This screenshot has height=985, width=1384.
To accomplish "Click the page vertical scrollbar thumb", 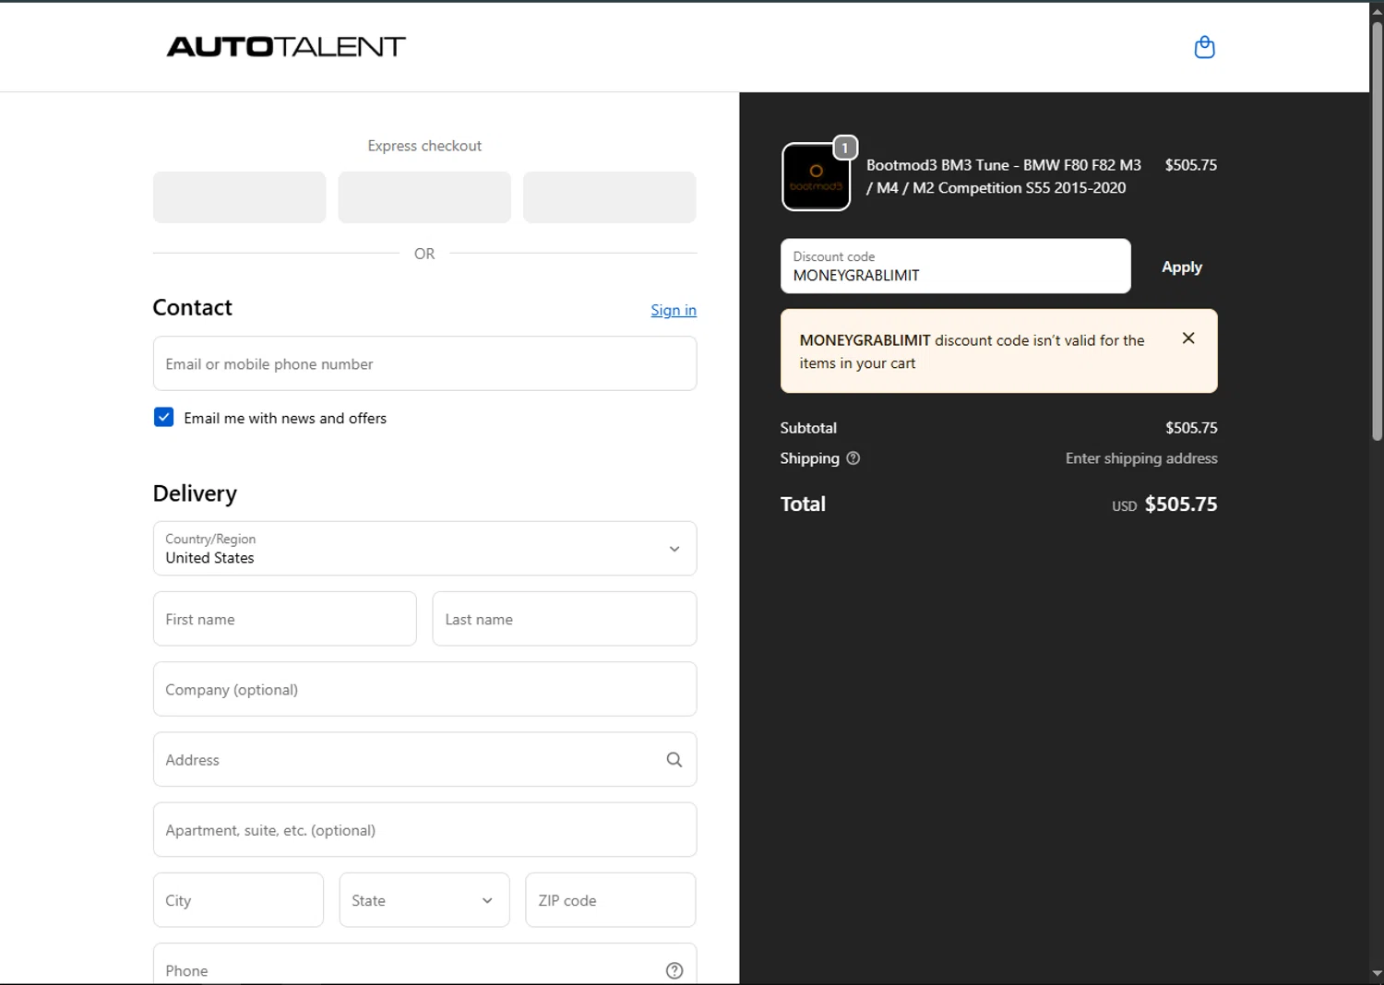I will pyautogui.click(x=1377, y=231).
